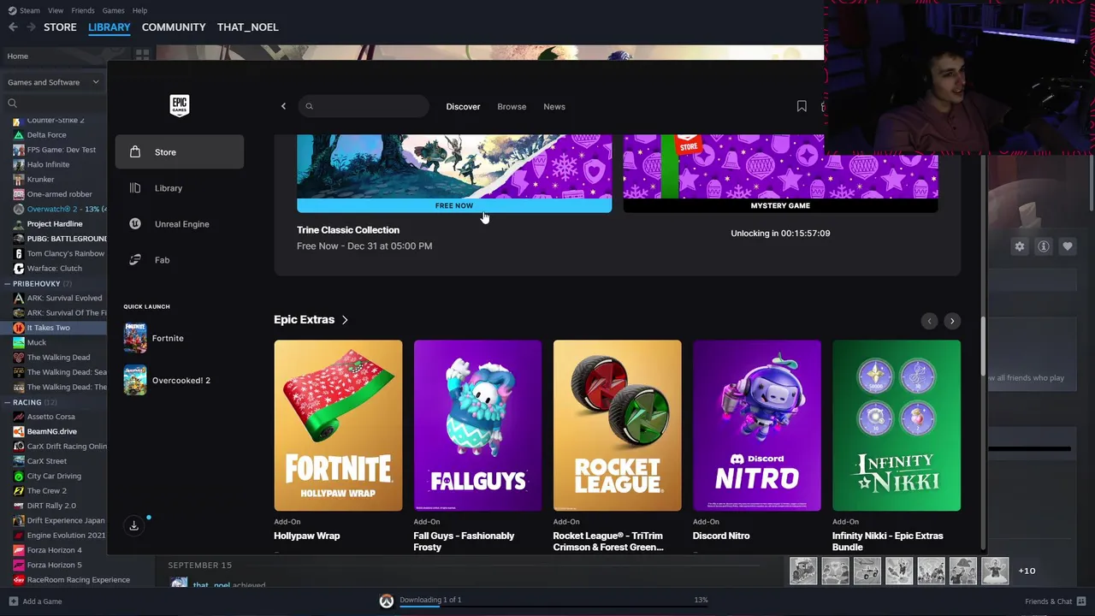Switch to the Browse tab

[x=512, y=106]
